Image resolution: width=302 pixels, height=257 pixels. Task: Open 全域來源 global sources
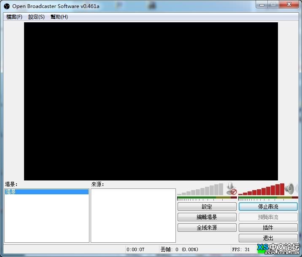coord(207,228)
